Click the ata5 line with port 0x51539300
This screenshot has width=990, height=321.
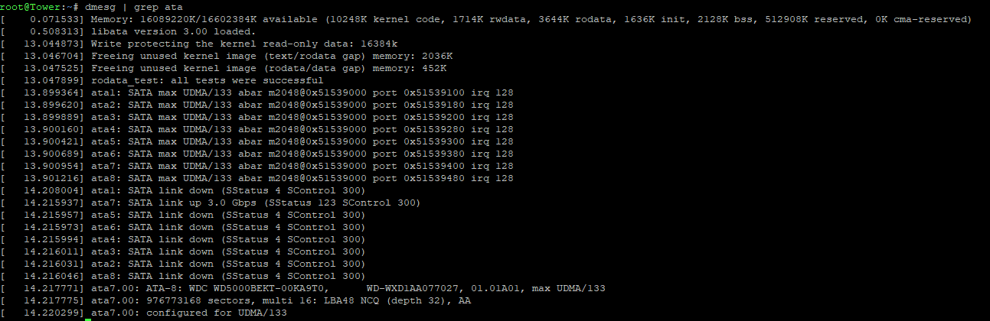[257, 141]
